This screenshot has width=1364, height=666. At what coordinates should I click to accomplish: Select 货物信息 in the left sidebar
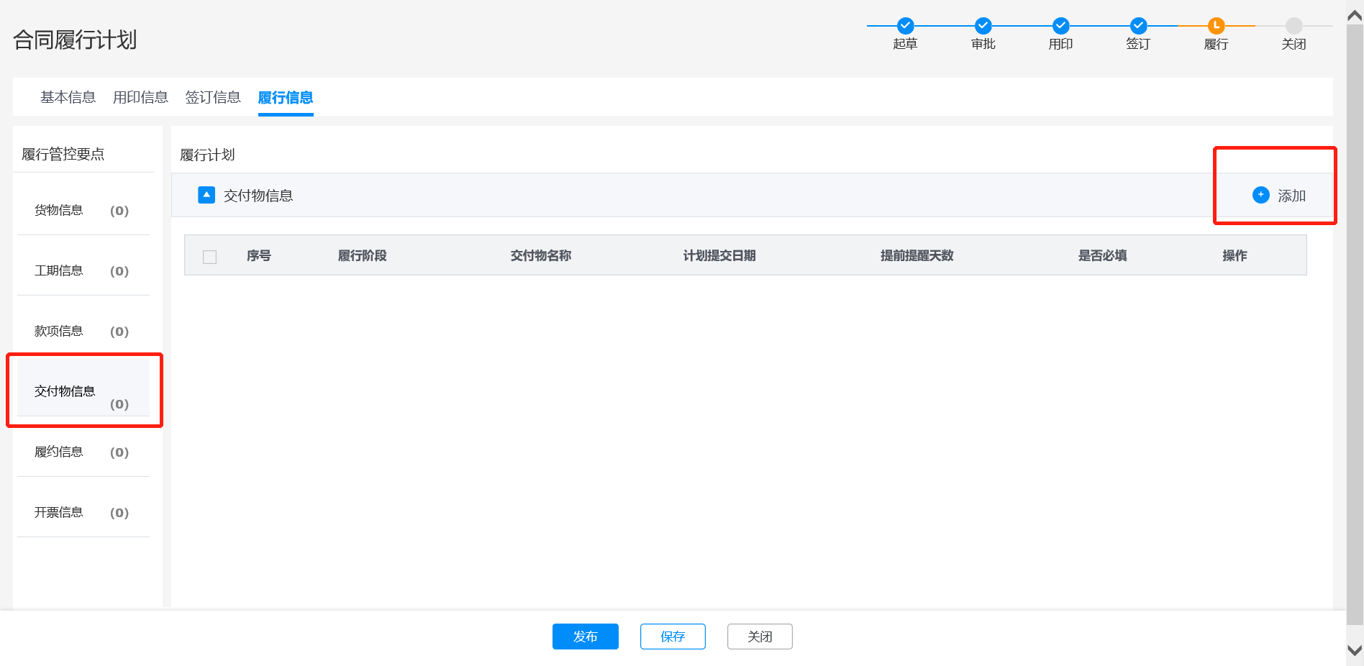tap(59, 210)
